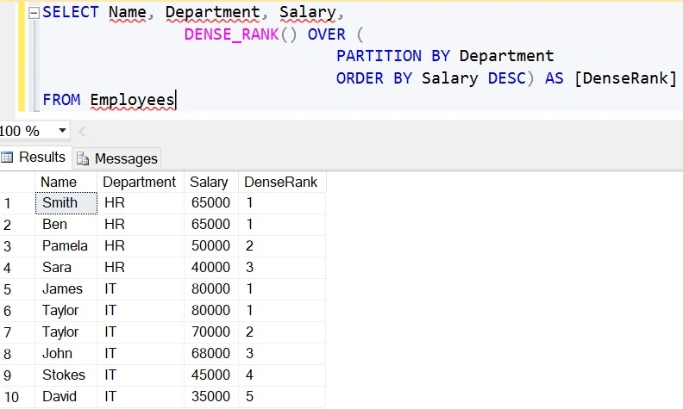Select the Ben name cell
The image size is (683, 409).
click(x=66, y=225)
